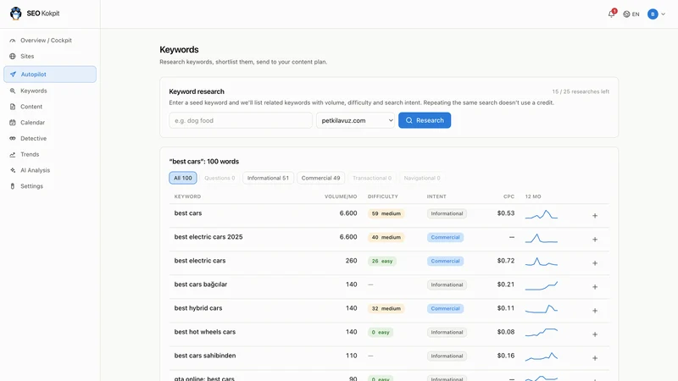Screen dimensions: 678x381
Task: Click '15 / 25 researches left' counter
Action: [581, 91]
